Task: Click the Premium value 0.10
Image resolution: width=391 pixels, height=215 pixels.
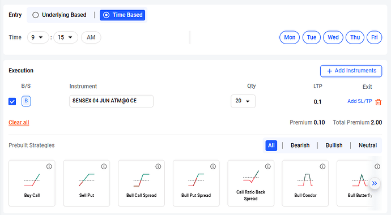Action: tap(319, 122)
